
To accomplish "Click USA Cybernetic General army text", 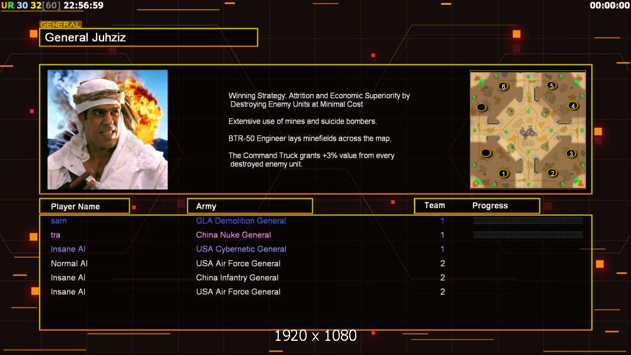I will pos(241,249).
